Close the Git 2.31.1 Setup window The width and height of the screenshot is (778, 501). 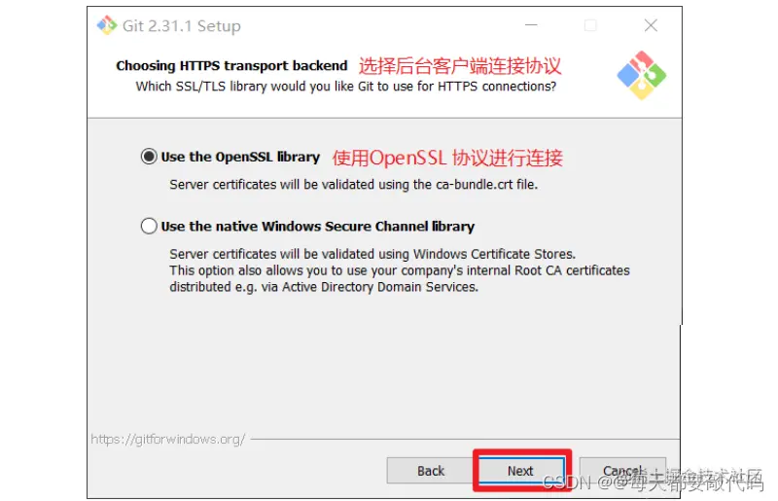[651, 25]
